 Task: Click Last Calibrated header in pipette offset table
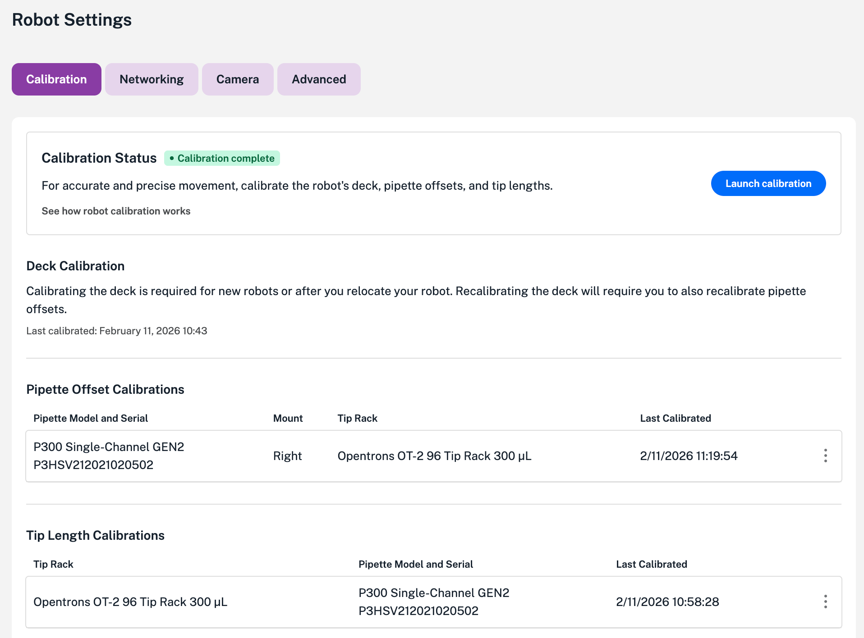[675, 418]
